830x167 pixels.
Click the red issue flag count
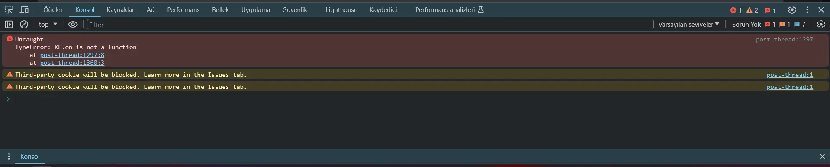tap(770, 25)
